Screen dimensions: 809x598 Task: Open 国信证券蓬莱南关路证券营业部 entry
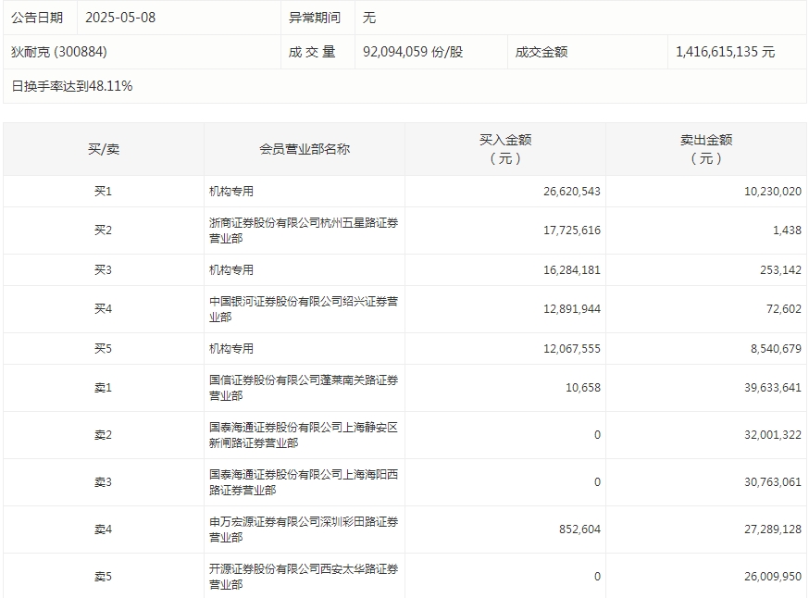[304, 388]
